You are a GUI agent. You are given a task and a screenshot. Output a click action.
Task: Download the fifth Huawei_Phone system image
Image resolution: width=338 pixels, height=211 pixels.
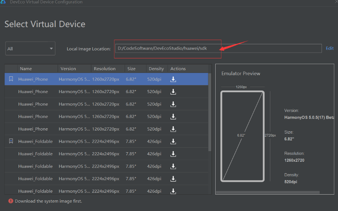pos(173,129)
